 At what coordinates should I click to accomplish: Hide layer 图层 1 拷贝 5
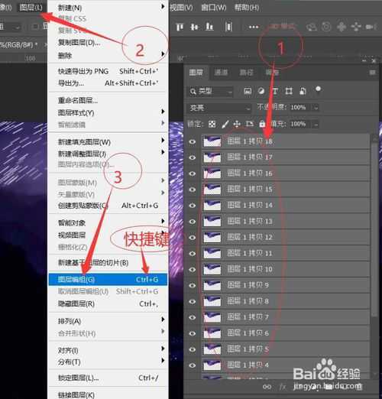(x=193, y=349)
